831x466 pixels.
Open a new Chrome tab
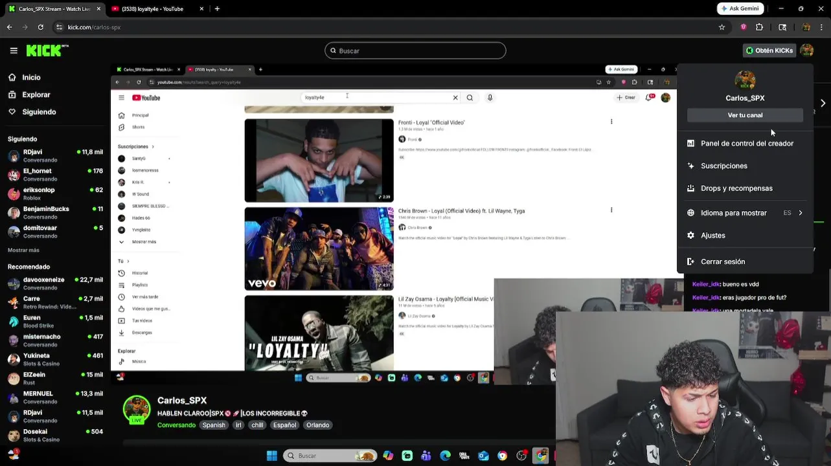click(x=217, y=9)
